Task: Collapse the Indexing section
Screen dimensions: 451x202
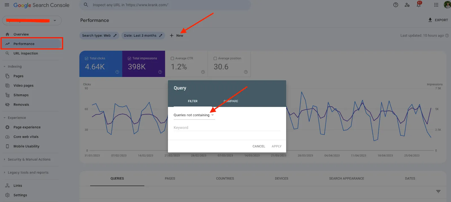Action: coord(5,66)
